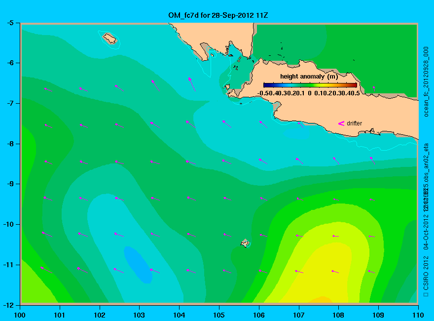This screenshot has width=434, height=321.
Task: Click the "height anomaly (m)" colorbar label
Action: click(309, 77)
